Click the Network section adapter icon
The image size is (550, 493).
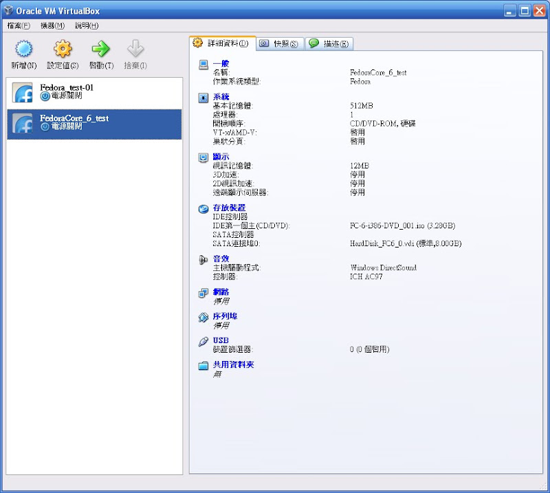click(203, 293)
